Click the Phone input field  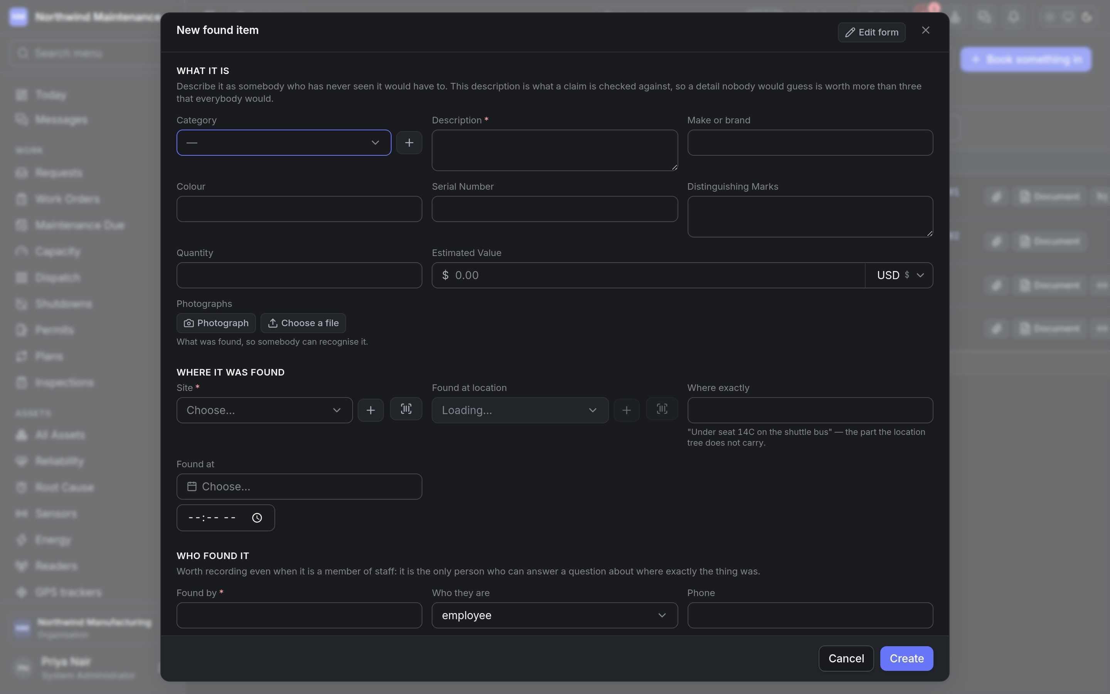click(810, 615)
